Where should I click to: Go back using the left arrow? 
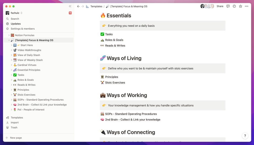coord(78,6)
